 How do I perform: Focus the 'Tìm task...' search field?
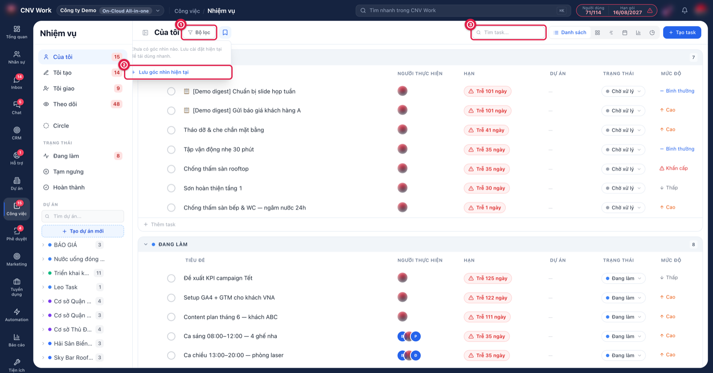(508, 33)
